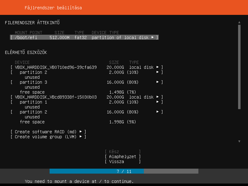Open partition 2 2.000G arrow on first disk
This screenshot has width=248, height=186.
pos(157,72)
